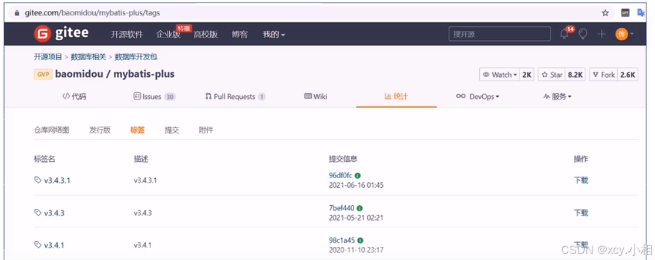Image resolution: width=655 pixels, height=260 pixels.
Task: Click the 标签名 column header
Action: click(45, 159)
